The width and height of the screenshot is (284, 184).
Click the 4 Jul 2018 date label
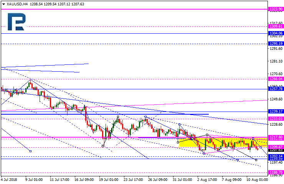pos(9,180)
